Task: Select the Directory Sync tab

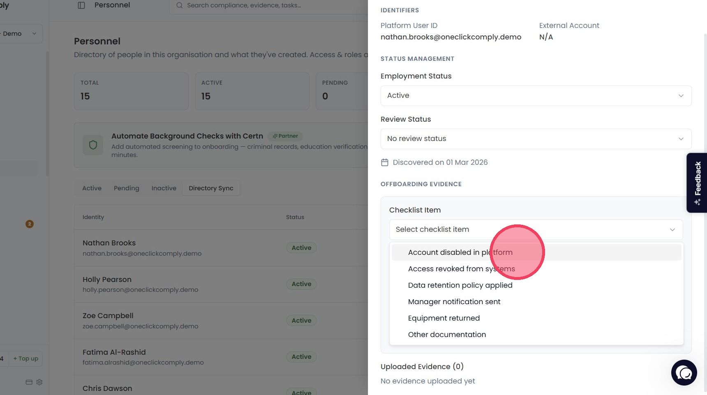Action: (x=211, y=188)
